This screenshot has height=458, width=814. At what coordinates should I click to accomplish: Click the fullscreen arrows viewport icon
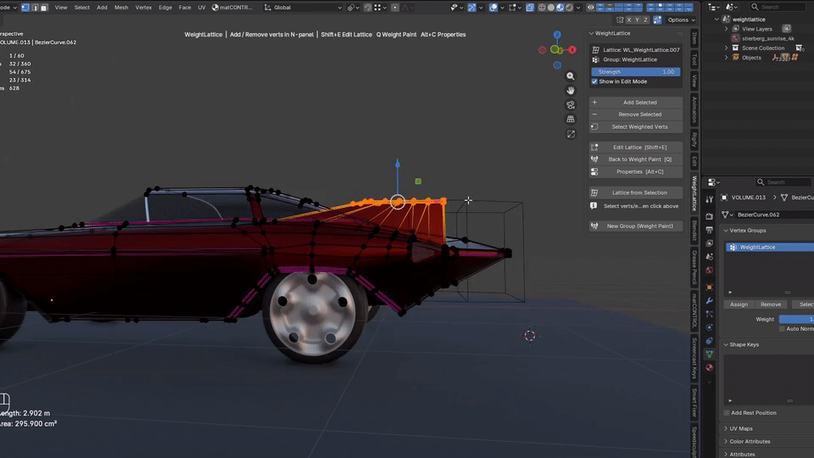tap(571, 134)
